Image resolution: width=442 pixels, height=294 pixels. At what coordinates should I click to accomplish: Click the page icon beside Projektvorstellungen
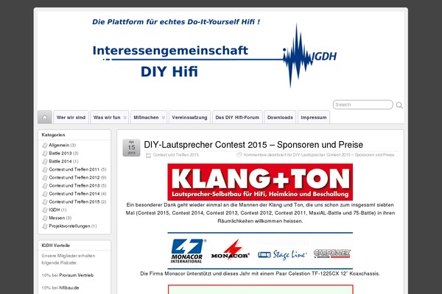coord(45,226)
